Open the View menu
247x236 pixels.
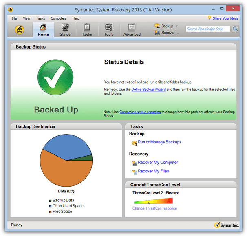[x=26, y=18]
